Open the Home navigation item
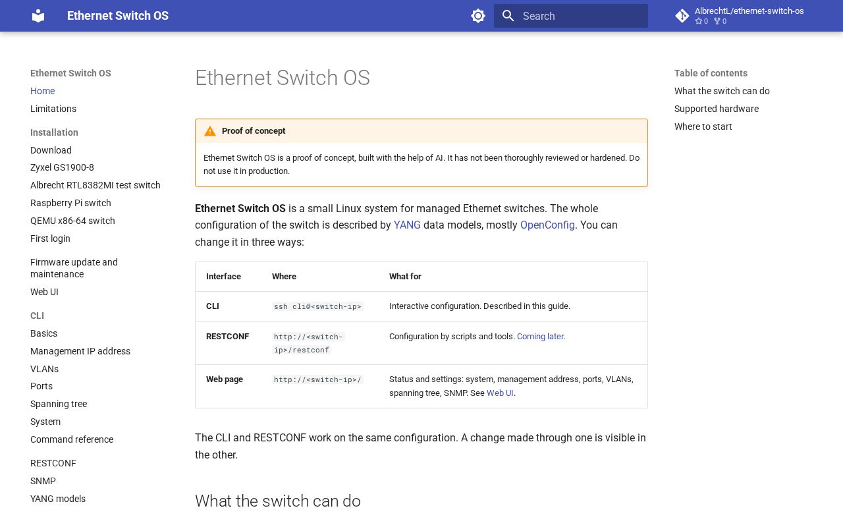843x527 pixels. [x=42, y=91]
